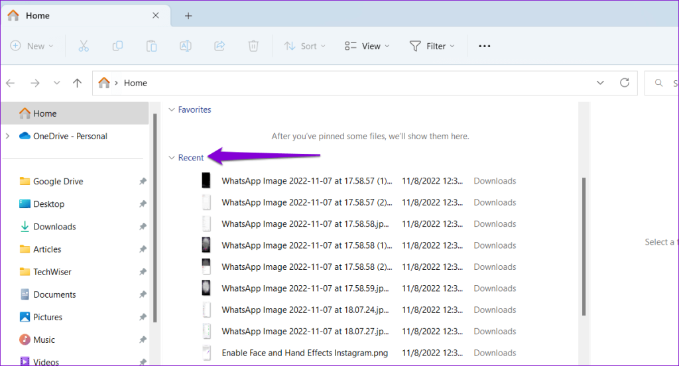Toggle the pin beside Documents folder

[143, 294]
